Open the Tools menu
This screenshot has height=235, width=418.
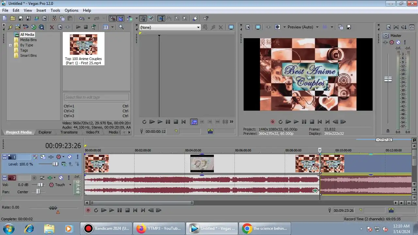coord(55,10)
